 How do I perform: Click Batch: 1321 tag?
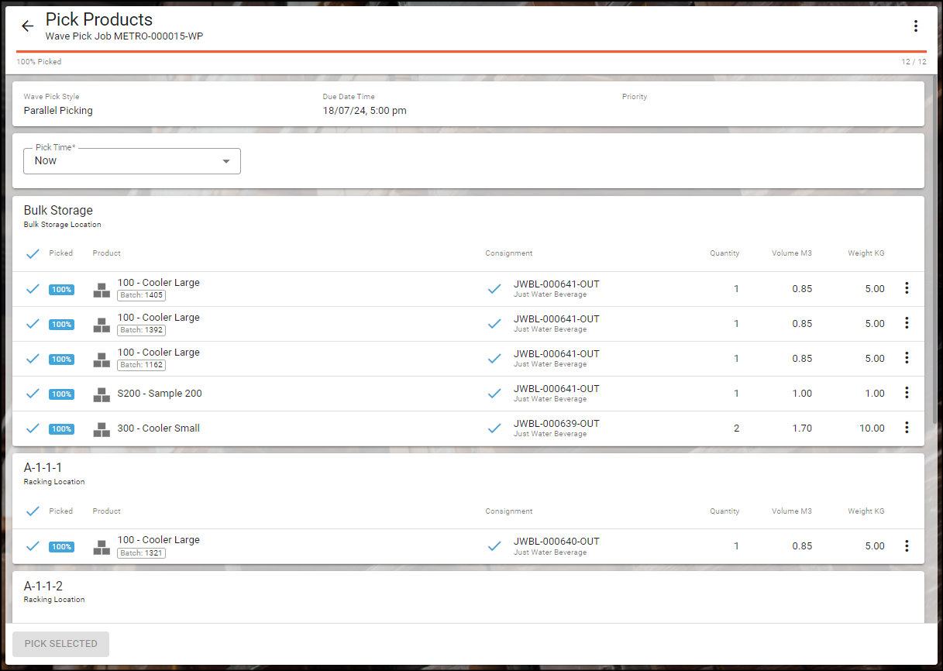141,553
